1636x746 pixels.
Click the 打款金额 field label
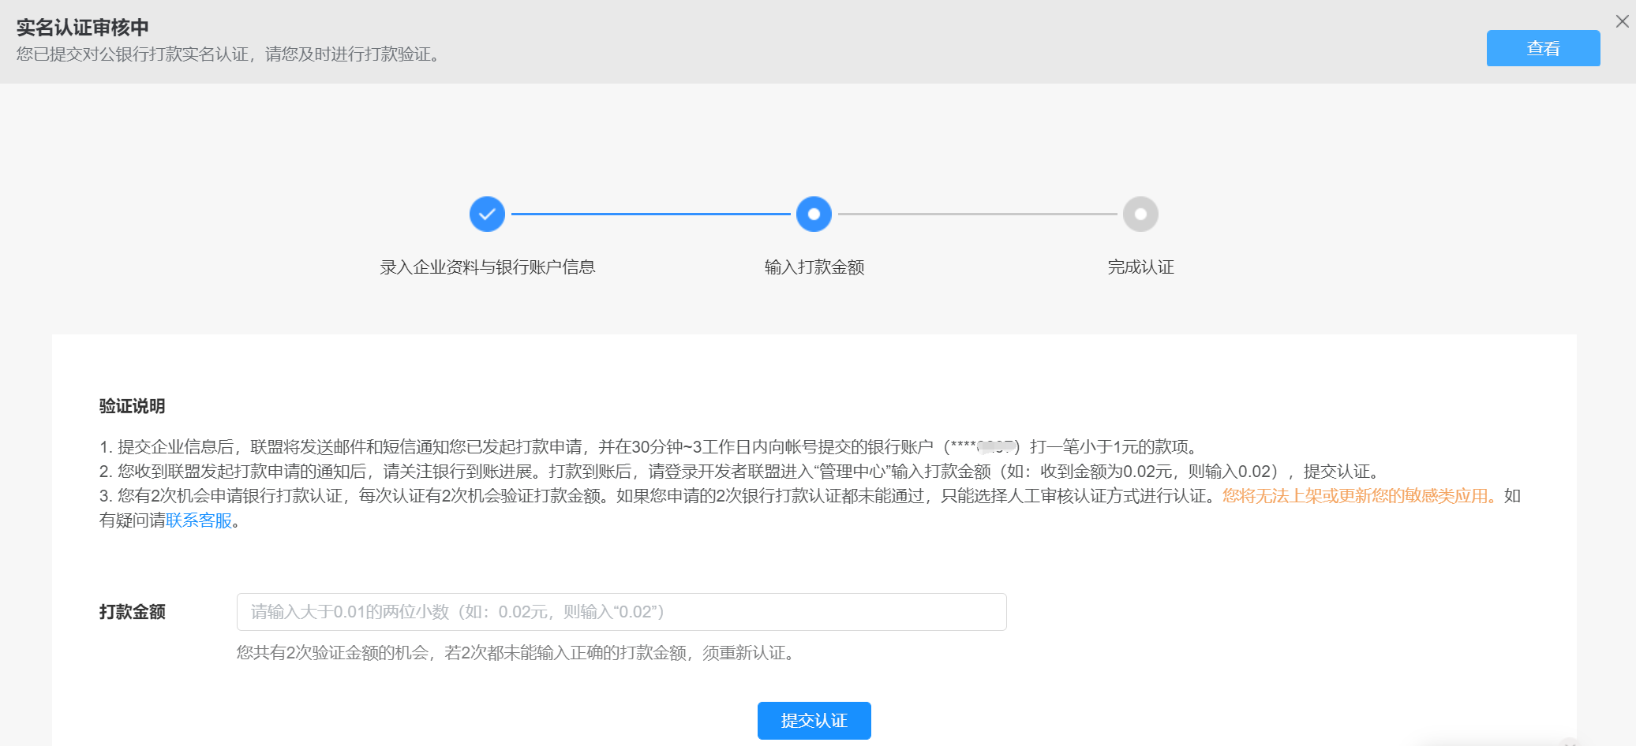132,612
